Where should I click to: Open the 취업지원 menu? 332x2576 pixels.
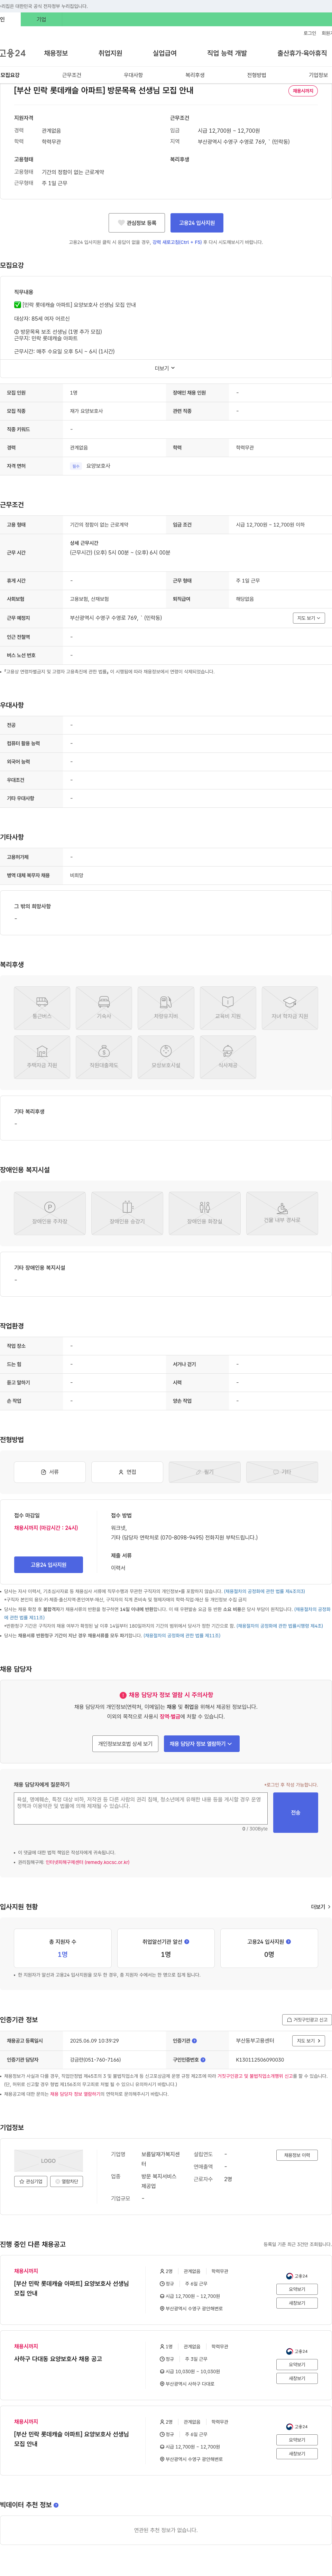tap(110, 53)
